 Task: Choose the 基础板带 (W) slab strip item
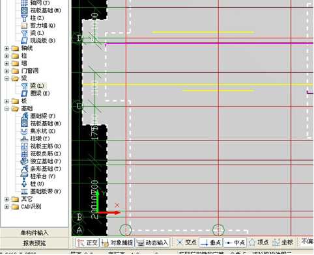click(41, 191)
